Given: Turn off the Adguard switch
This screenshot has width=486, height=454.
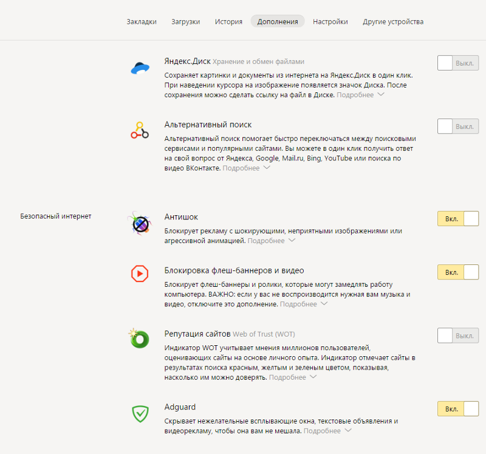Looking at the screenshot, I should (458, 409).
